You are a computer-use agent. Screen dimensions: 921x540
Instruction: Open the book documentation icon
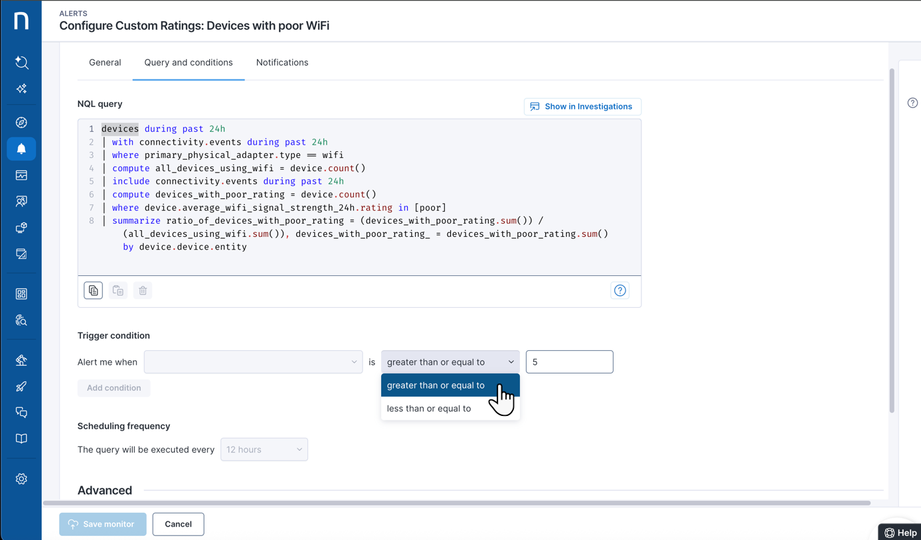pyautogui.click(x=21, y=439)
